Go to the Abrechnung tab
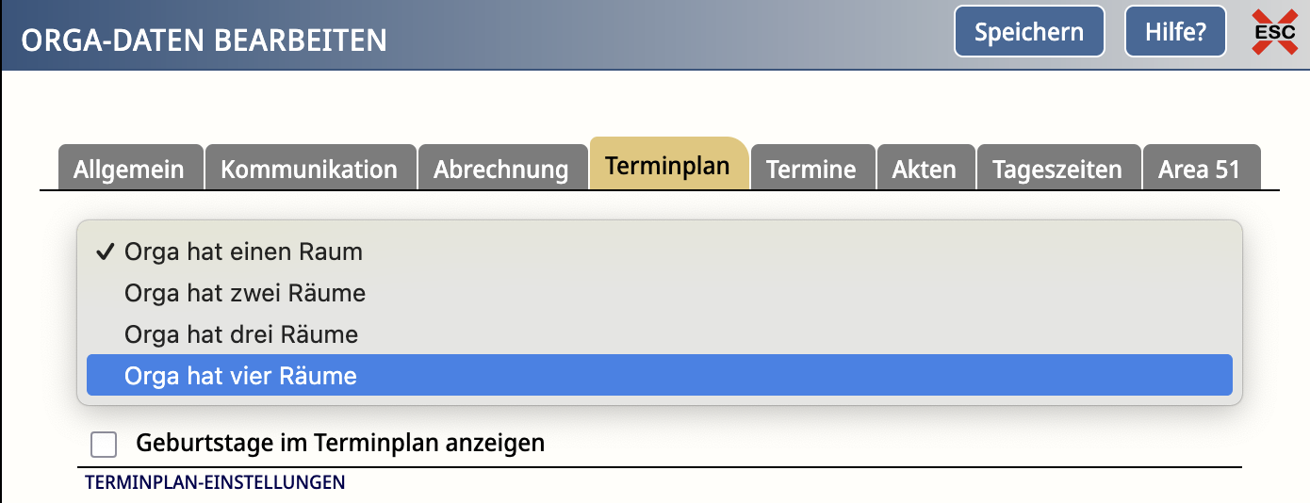 [502, 168]
